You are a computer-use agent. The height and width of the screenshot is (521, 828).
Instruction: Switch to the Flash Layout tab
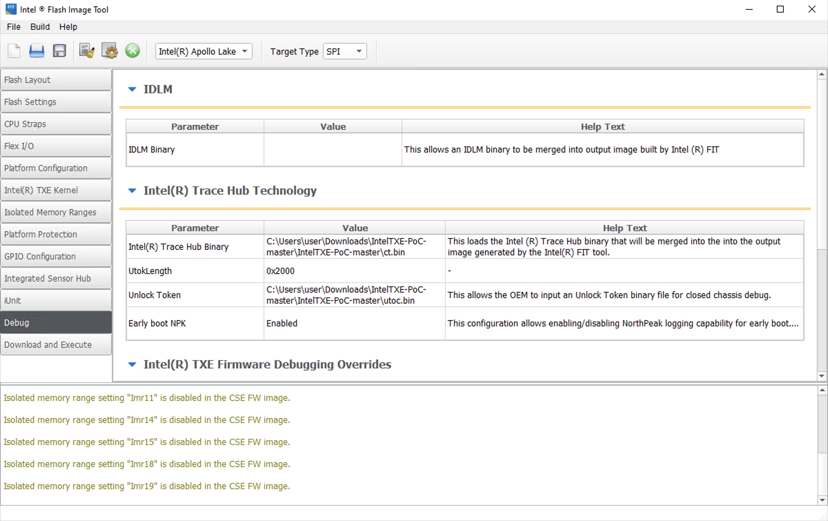[x=56, y=80]
